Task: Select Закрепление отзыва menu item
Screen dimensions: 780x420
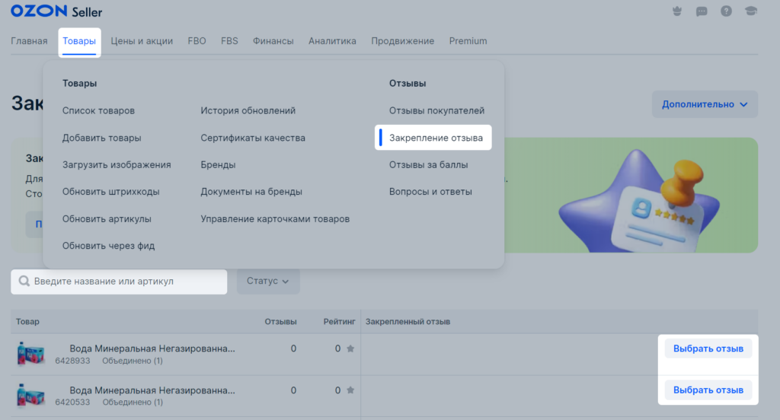Action: point(433,138)
